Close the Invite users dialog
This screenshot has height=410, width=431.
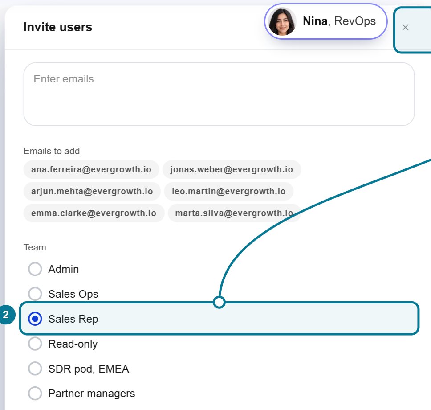405,27
